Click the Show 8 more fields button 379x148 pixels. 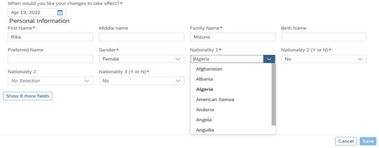(x=27, y=96)
